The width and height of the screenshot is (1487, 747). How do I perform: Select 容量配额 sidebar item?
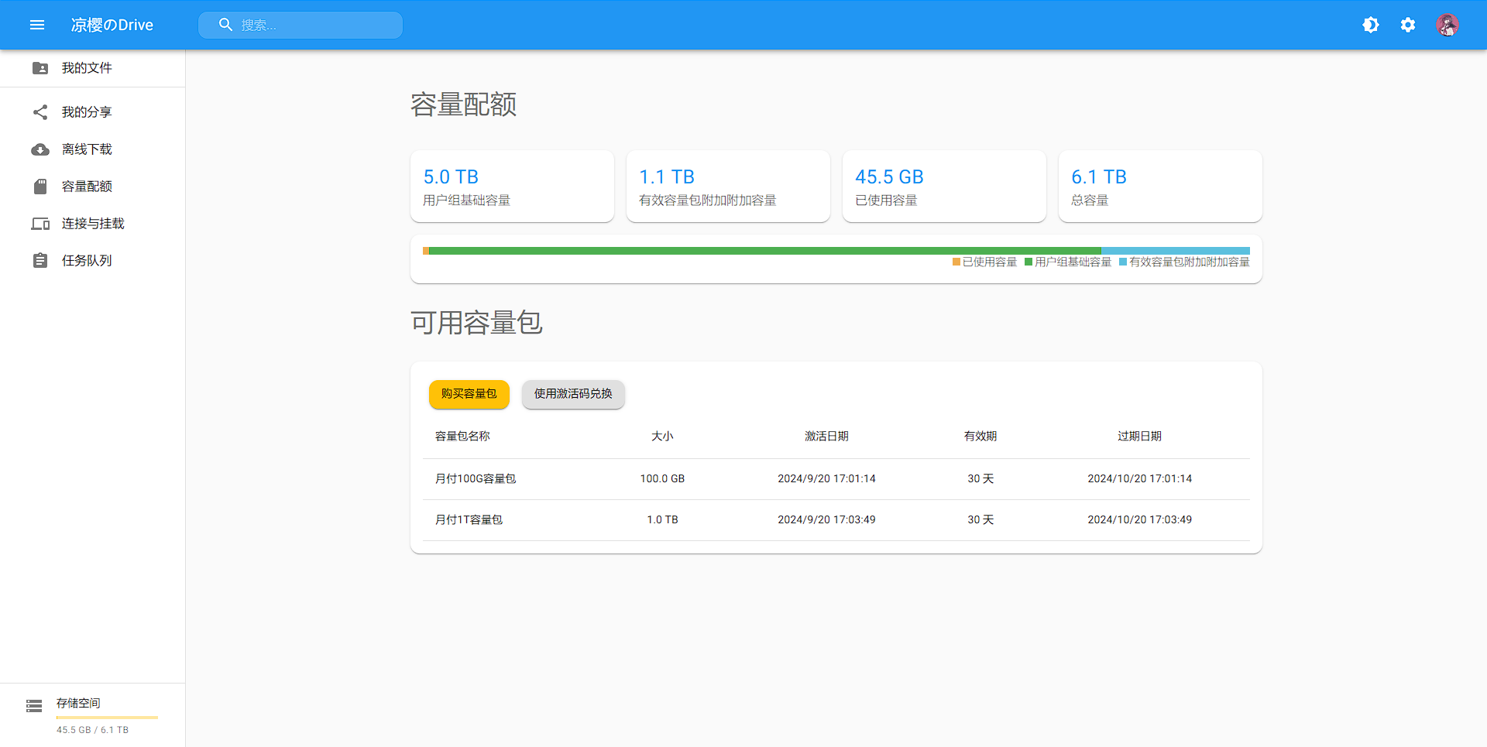click(93, 187)
